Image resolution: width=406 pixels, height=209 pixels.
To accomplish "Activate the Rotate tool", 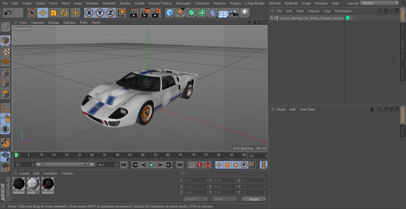I will click(x=64, y=13).
